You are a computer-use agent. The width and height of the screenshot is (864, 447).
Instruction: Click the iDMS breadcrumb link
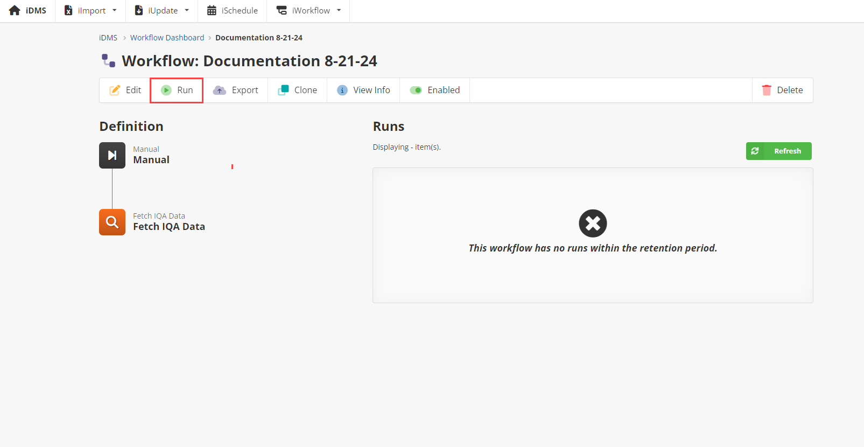pyautogui.click(x=108, y=38)
